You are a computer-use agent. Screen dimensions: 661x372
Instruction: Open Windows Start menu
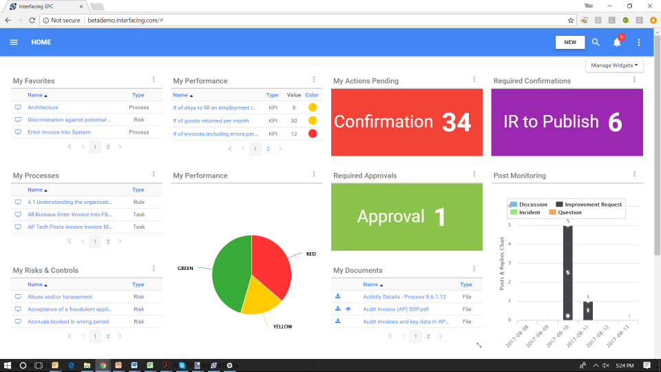point(7,365)
